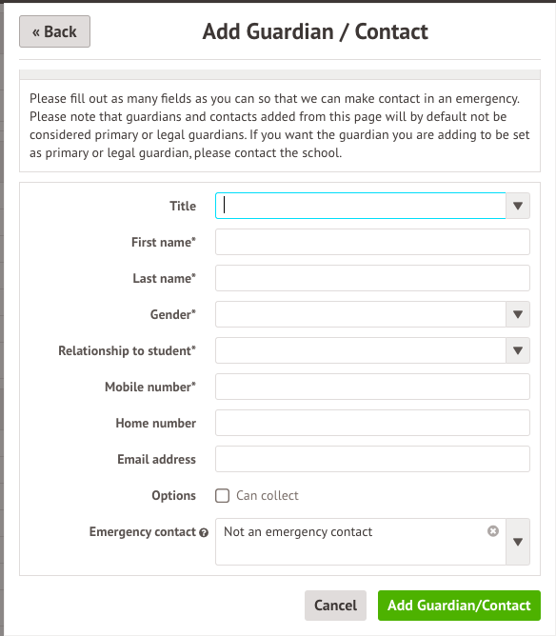Open the Relationship to student dropdown arrow

pos(518,350)
